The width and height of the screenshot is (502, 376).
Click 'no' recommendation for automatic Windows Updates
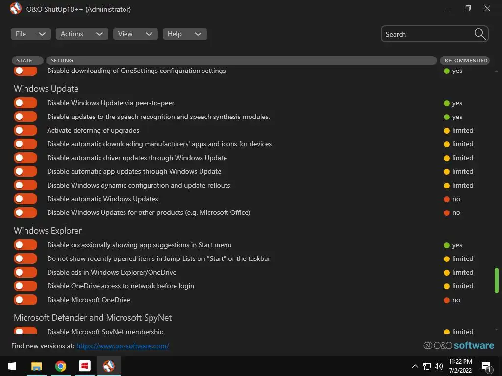[452, 199]
